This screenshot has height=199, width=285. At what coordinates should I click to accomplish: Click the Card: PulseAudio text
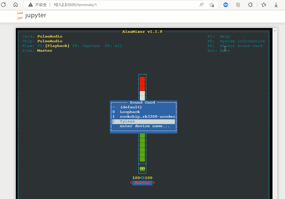pyautogui.click(x=42, y=36)
